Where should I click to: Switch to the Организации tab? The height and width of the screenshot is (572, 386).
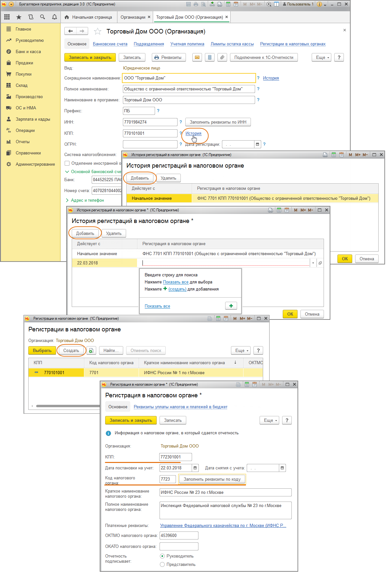(133, 17)
